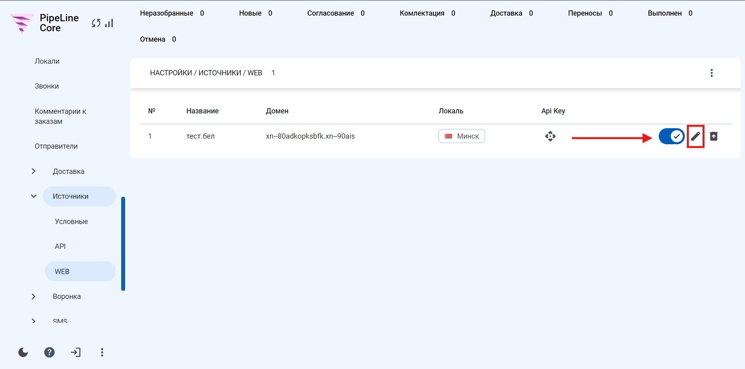The image size is (745, 369).
Task: Open the Доставка order status tab at top
Action: click(512, 13)
